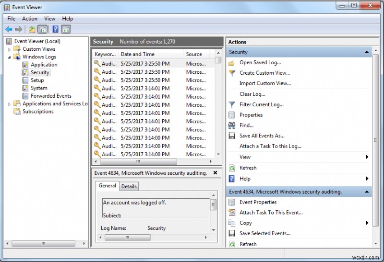Collapse the Event 4634 actions section

367,192
